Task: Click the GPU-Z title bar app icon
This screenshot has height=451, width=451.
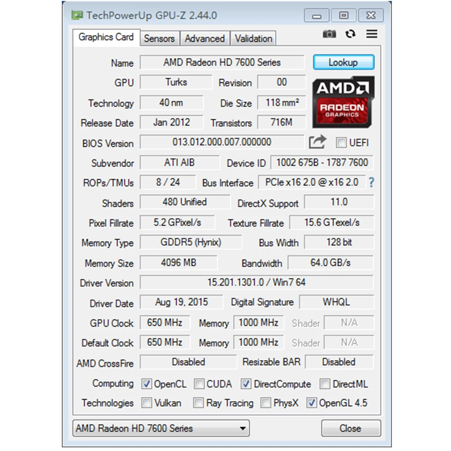Action: [77, 15]
